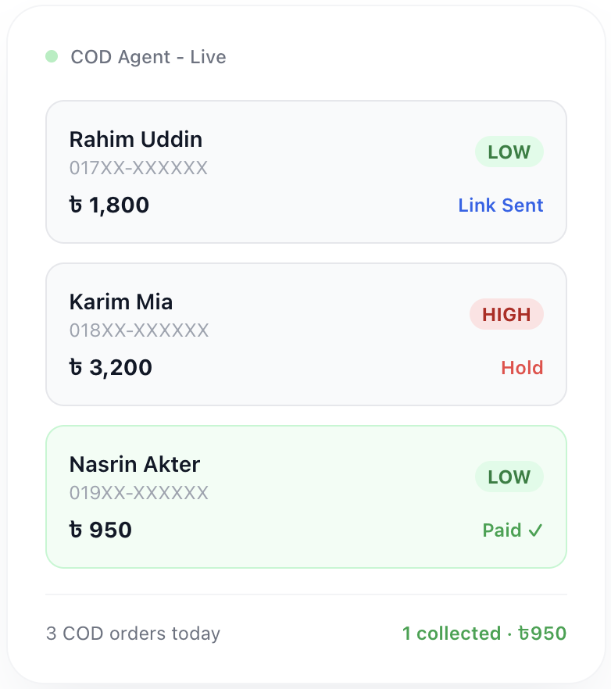The width and height of the screenshot is (611, 689).
Task: Click the taka symbol on Nasrin's amount
Action: coord(76,530)
